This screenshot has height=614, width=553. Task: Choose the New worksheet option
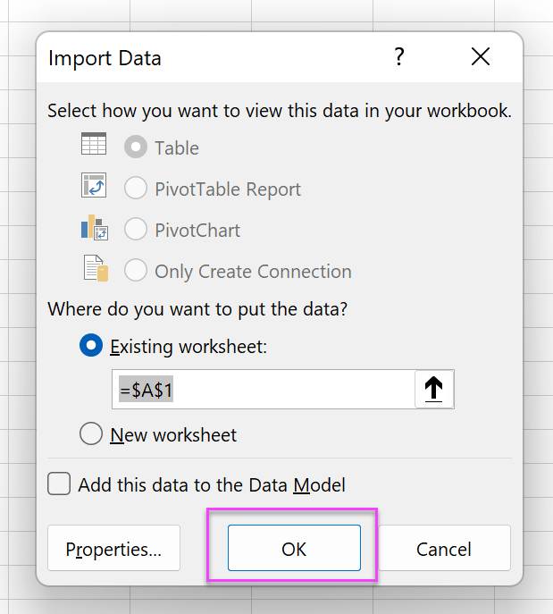tap(91, 435)
